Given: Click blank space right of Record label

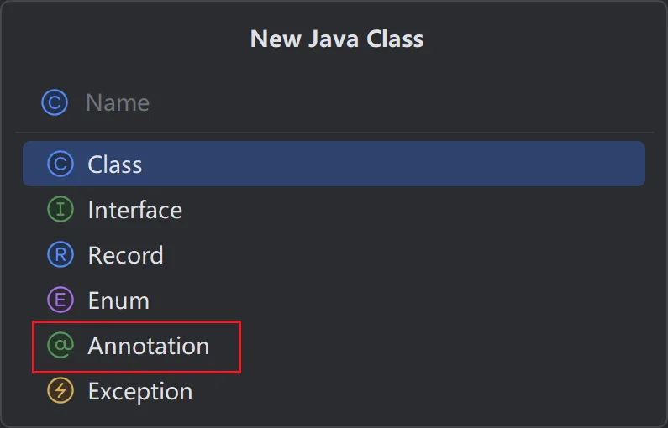Looking at the screenshot, I should (x=420, y=255).
